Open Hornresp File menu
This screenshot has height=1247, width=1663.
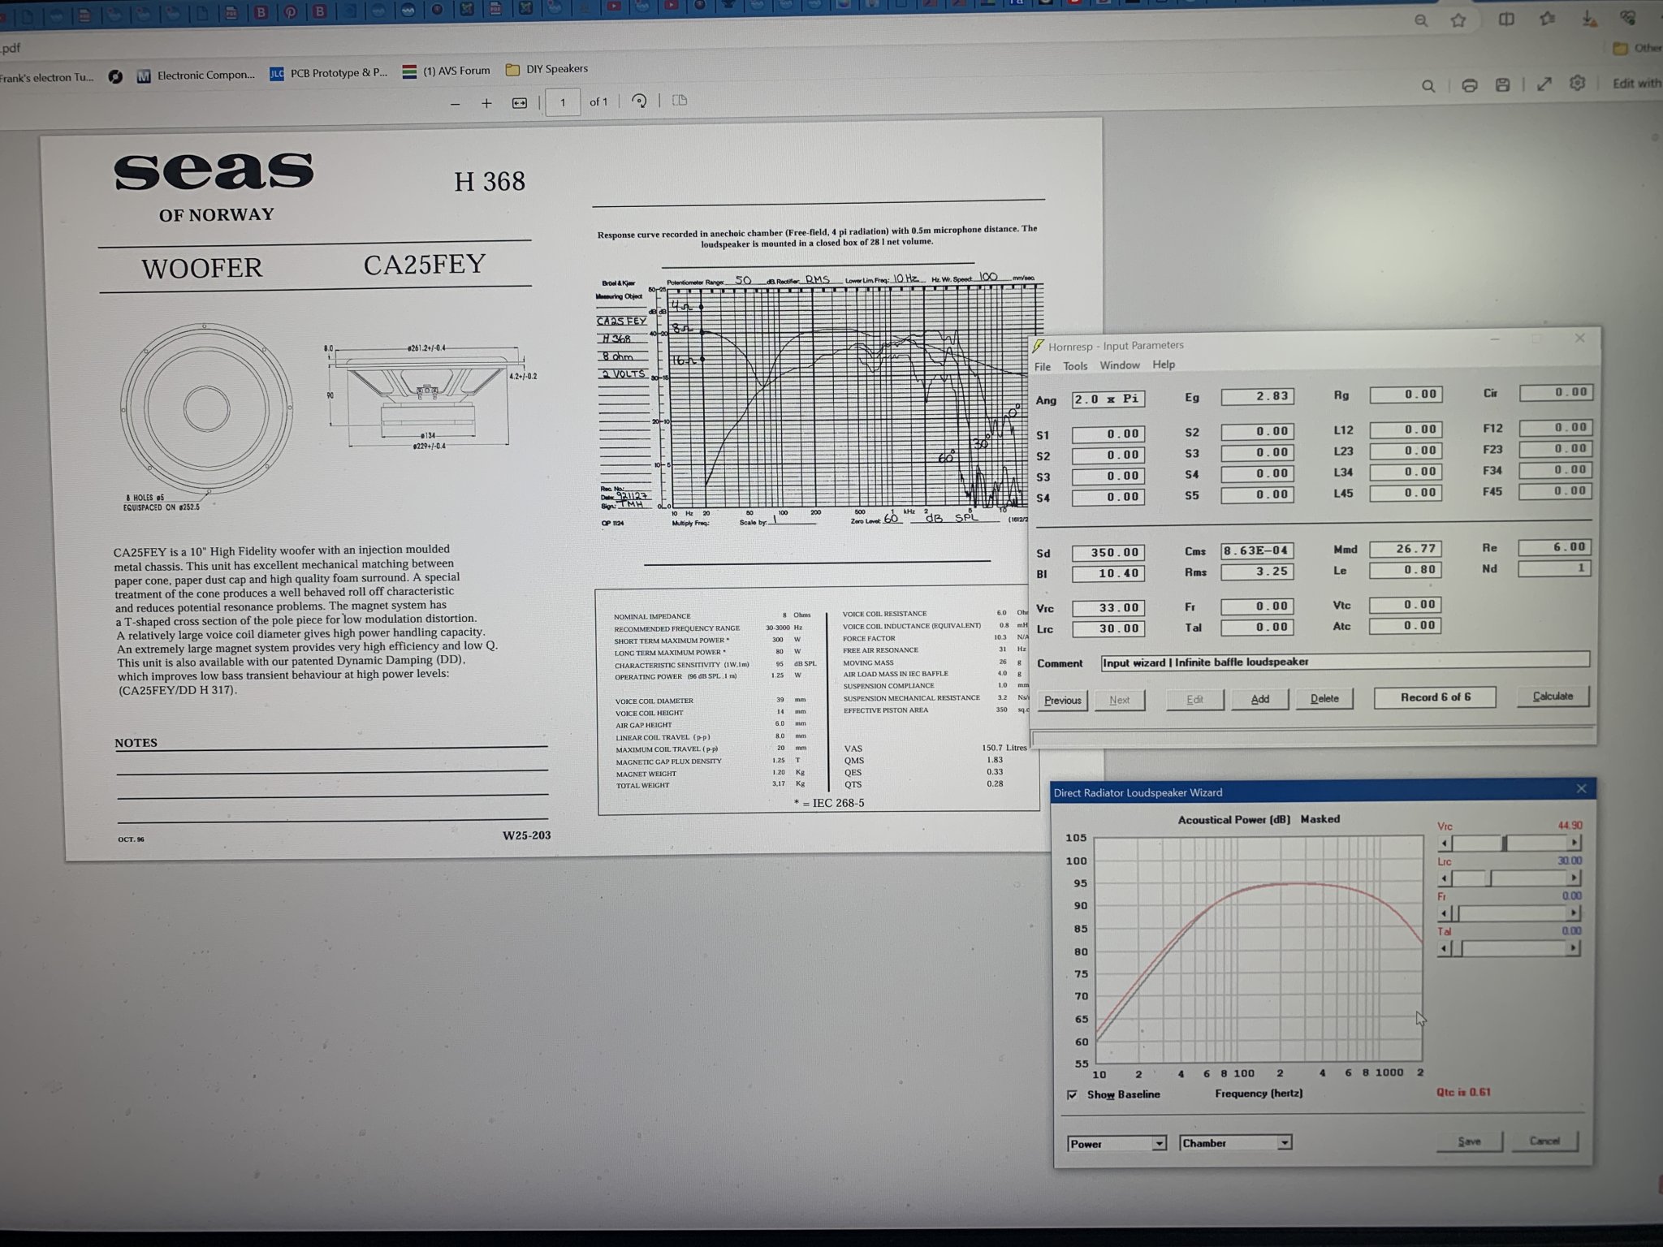coord(1043,367)
